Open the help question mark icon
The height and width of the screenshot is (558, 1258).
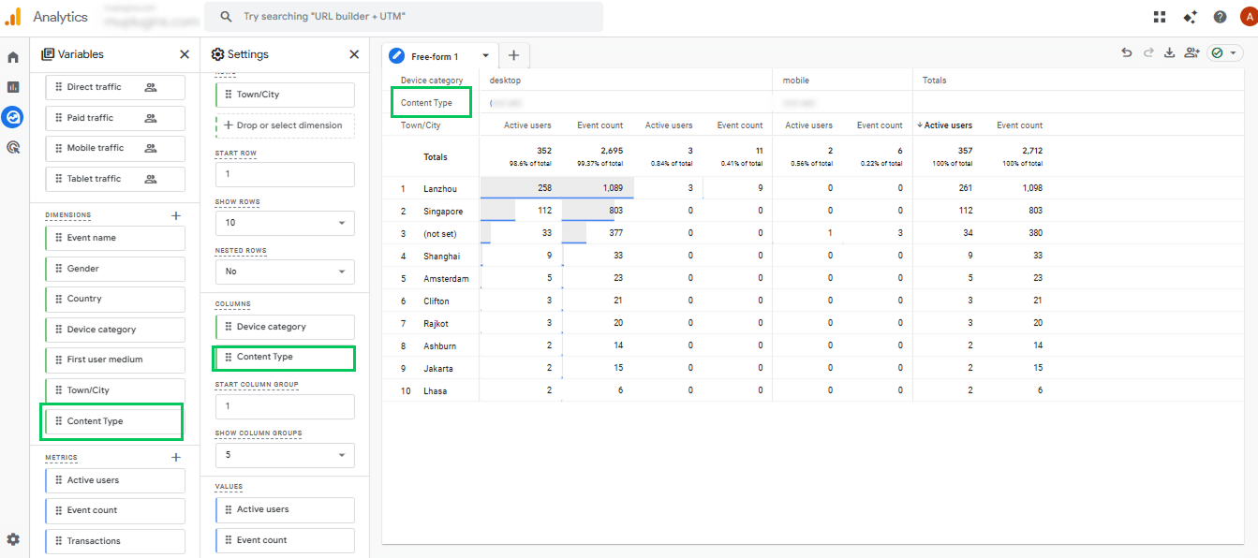(x=1220, y=17)
